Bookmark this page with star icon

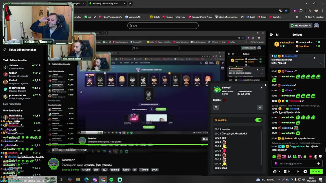[286, 11]
